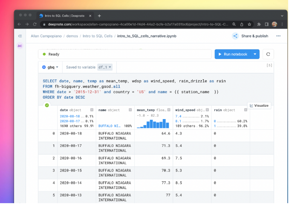
Task: Open the df_1 variable name dropdown
Action: pos(105,67)
